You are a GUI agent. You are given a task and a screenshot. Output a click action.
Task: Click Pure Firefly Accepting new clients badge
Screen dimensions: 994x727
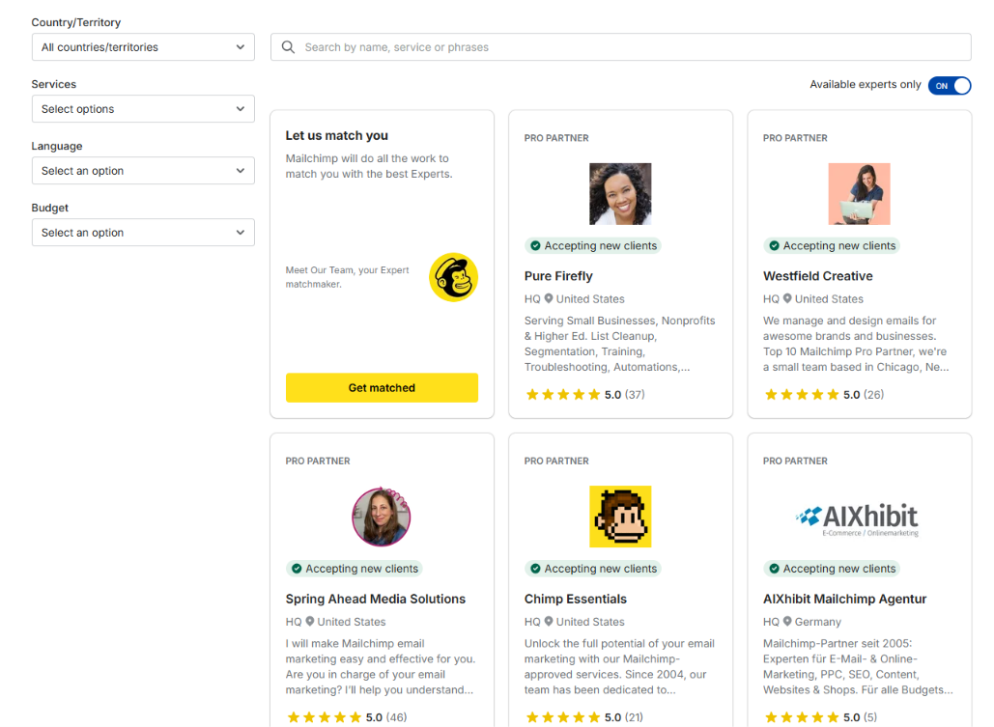(593, 246)
